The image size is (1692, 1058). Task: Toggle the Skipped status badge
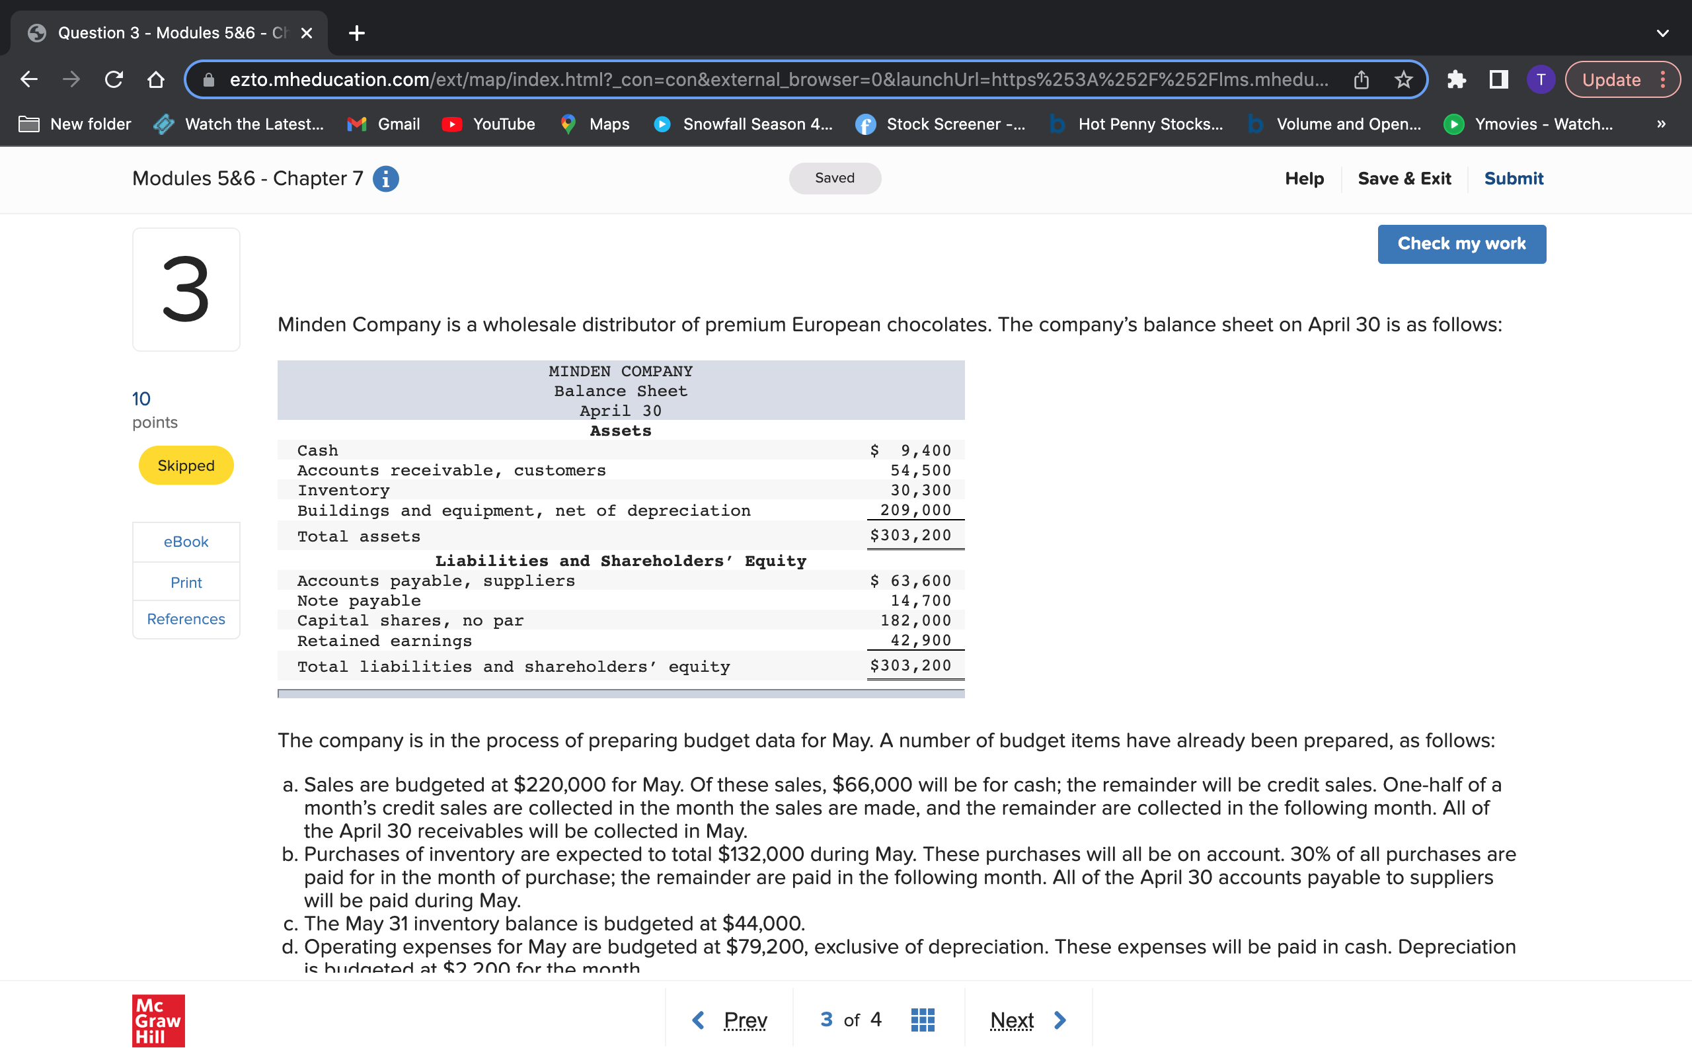pos(185,466)
